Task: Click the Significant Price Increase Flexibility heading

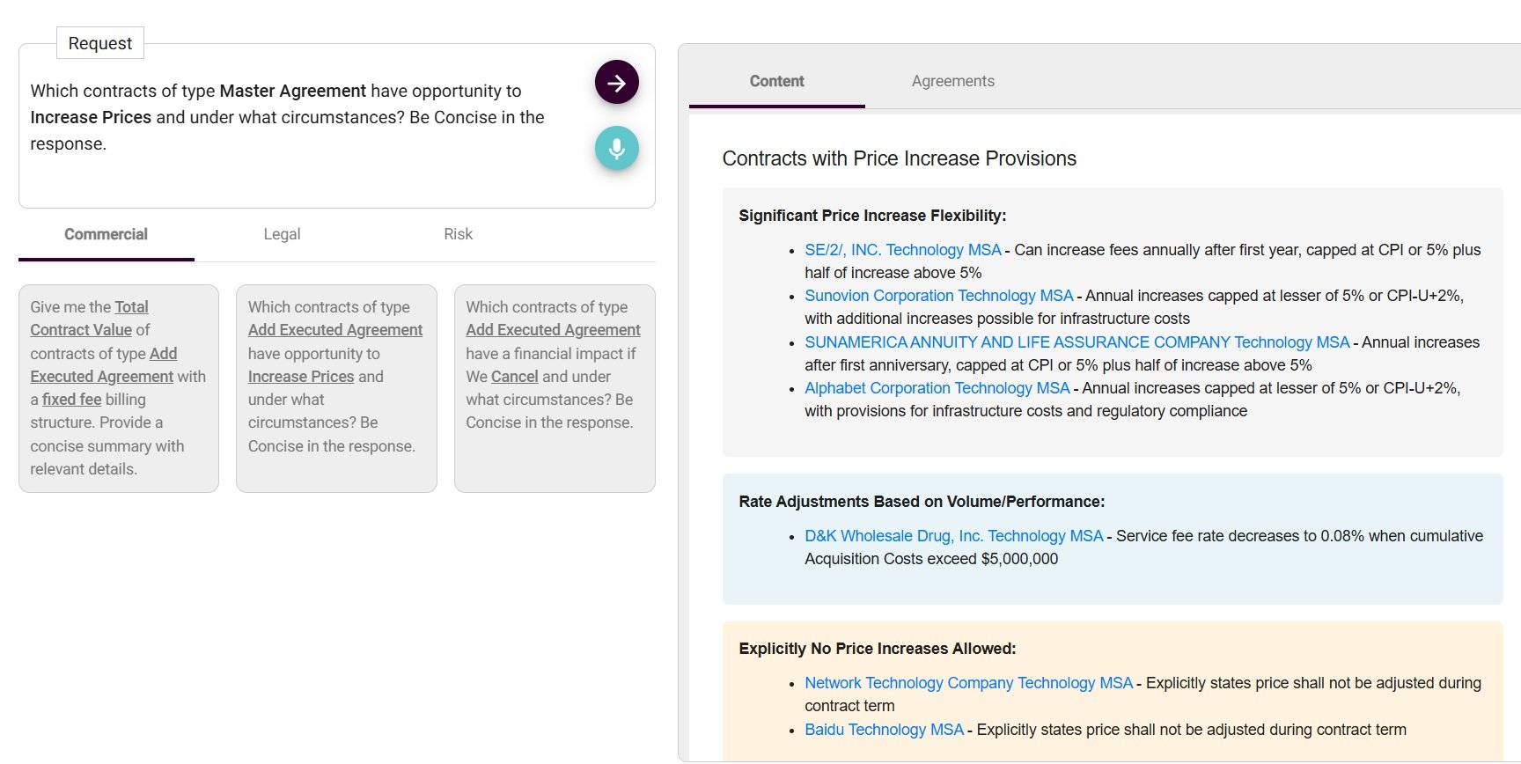Action: (x=871, y=216)
